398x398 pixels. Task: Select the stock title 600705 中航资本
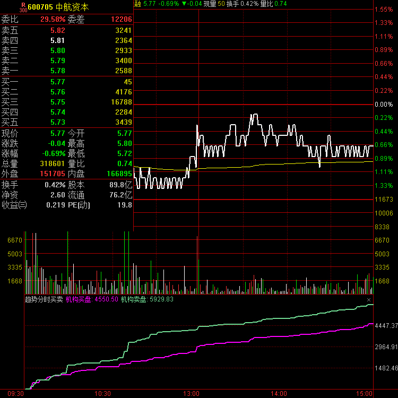point(58,7)
